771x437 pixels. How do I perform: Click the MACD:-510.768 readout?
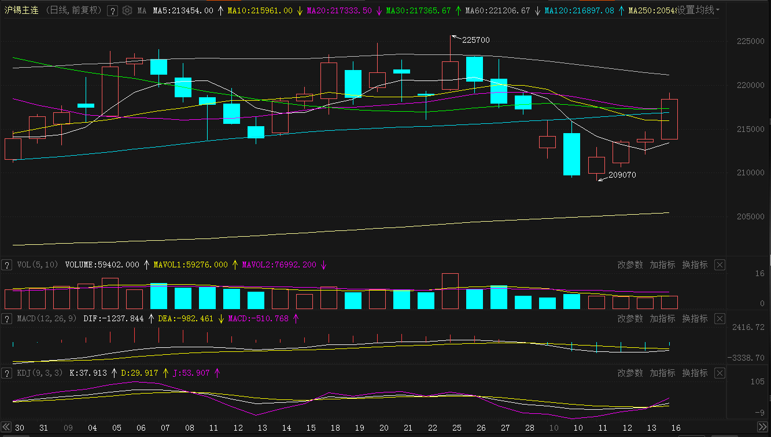pos(258,318)
